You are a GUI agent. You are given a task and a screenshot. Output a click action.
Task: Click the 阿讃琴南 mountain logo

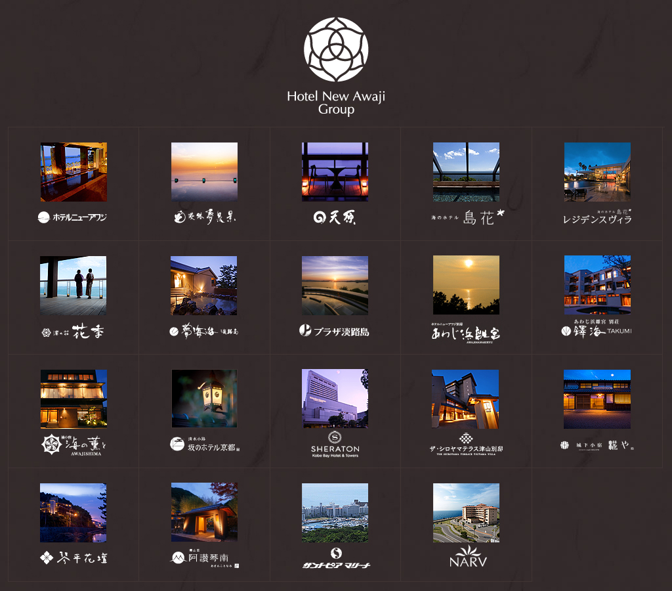tap(205, 558)
